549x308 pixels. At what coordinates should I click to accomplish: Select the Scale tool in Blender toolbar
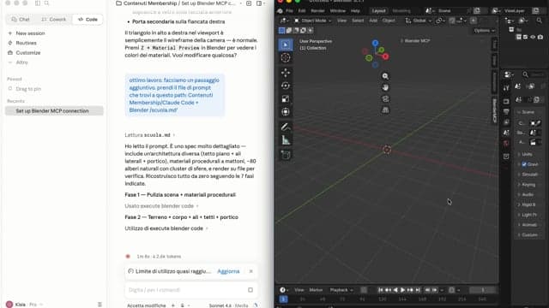[x=286, y=99]
